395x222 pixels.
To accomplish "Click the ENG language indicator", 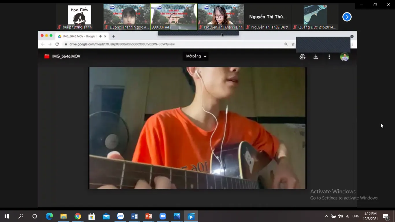I will (x=356, y=216).
